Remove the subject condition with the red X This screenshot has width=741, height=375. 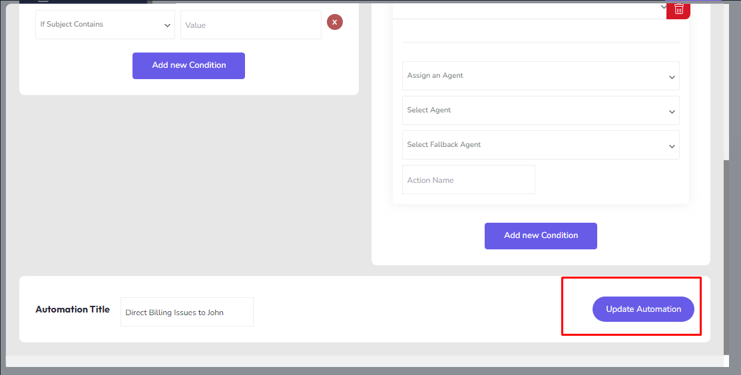click(x=335, y=22)
